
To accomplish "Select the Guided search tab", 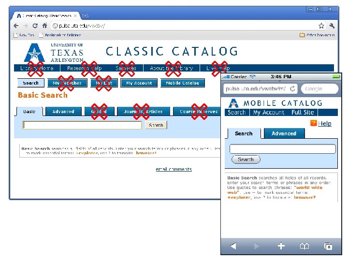I will (99, 112).
